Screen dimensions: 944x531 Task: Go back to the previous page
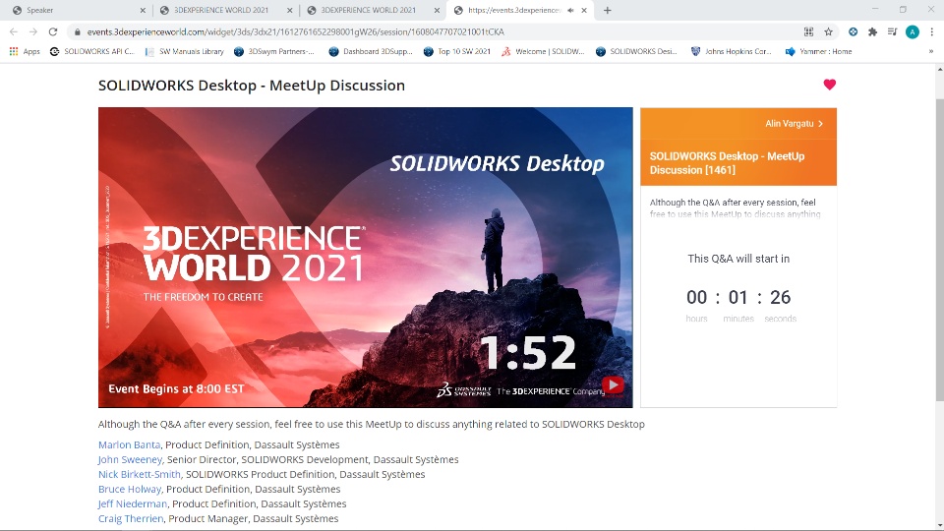point(14,31)
